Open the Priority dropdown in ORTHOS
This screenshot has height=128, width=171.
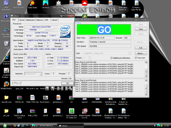(x=90, y=58)
